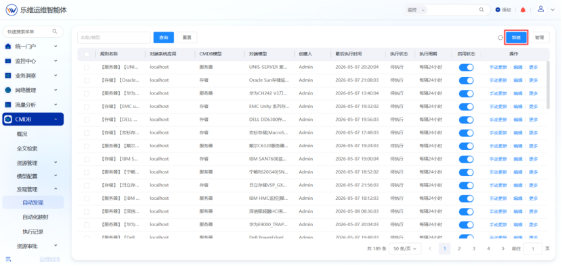The image size is (562, 266).
Task: Open the 50条/页 page size dropdown
Action: 405,248
